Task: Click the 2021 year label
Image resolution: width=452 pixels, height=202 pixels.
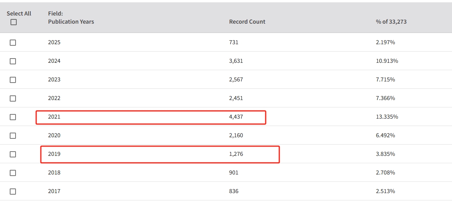Action: [54, 117]
